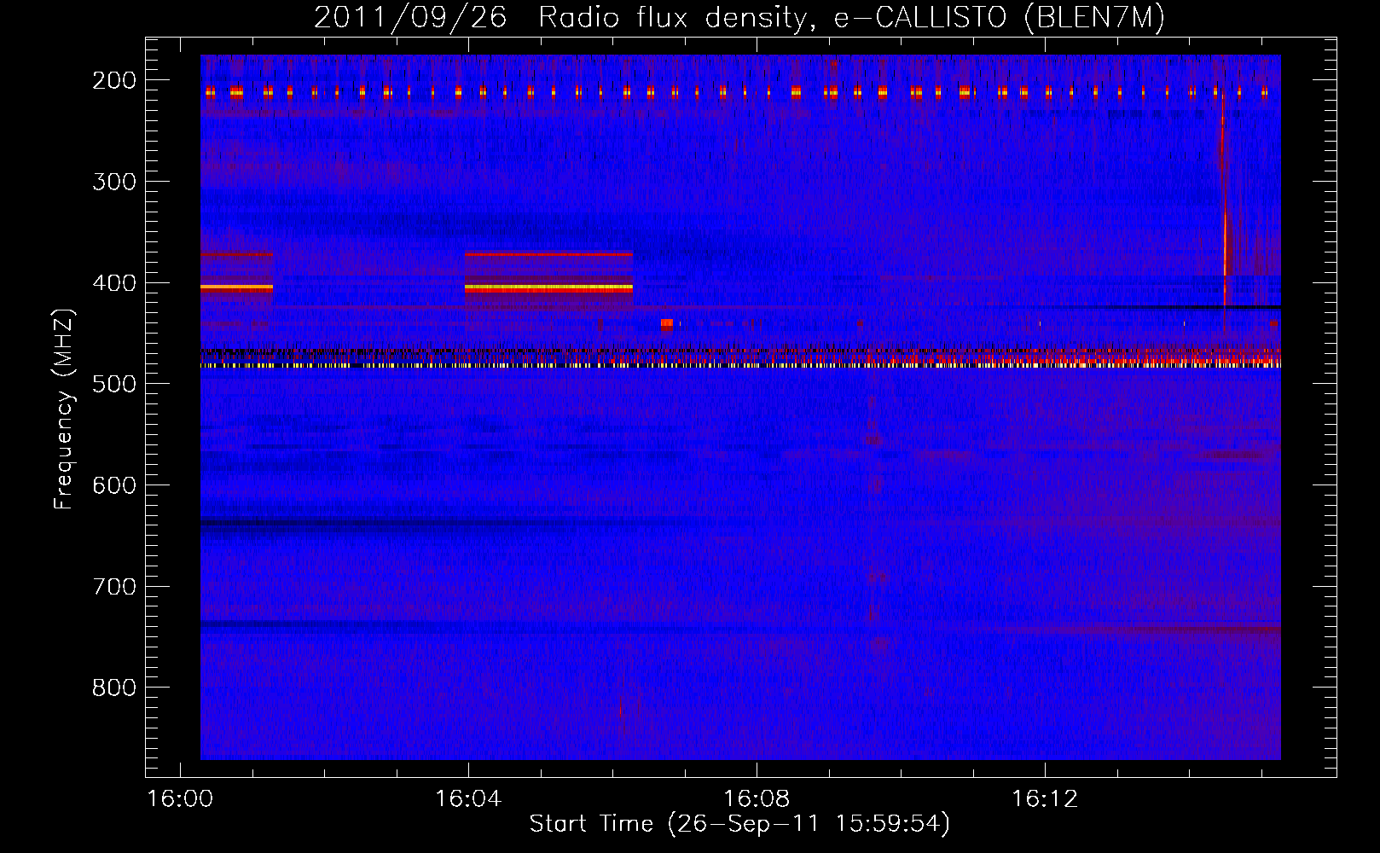1380x853 pixels.
Task: Click the 16:00 time tick label
Action: coord(180,799)
